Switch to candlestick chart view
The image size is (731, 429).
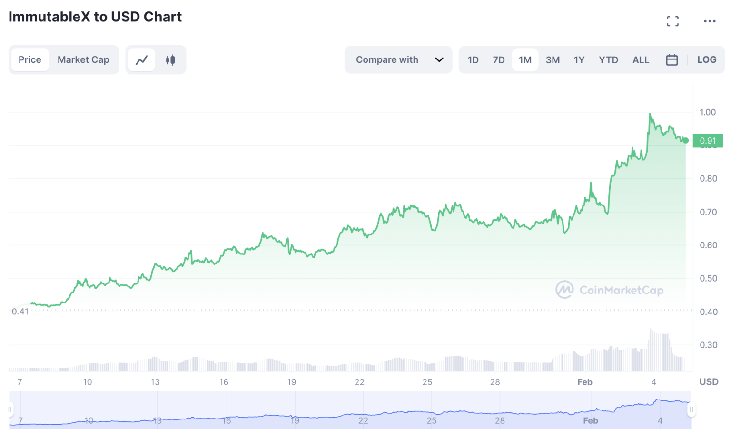point(170,59)
